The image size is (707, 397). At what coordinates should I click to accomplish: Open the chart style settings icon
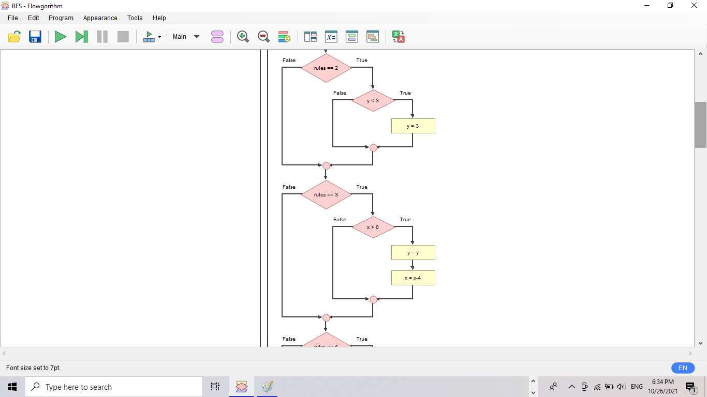pos(284,37)
